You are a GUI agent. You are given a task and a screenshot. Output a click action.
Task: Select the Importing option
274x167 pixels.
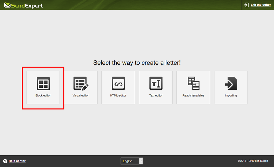pyautogui.click(x=231, y=88)
